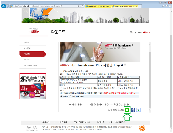
Task: Open Favorites star icon
Action: click(x=166, y=6)
